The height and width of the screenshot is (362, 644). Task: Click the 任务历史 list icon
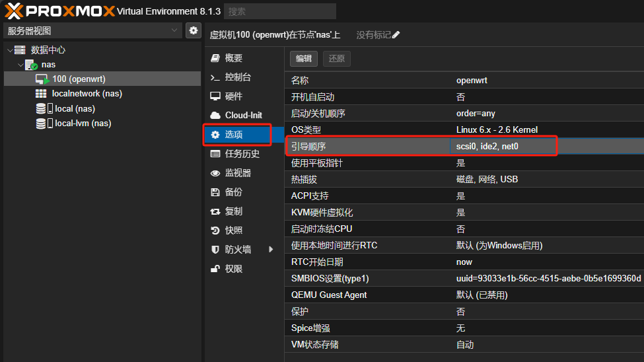215,154
